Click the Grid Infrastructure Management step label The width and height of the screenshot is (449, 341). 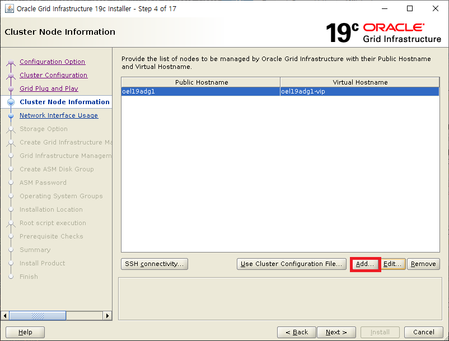(66, 156)
